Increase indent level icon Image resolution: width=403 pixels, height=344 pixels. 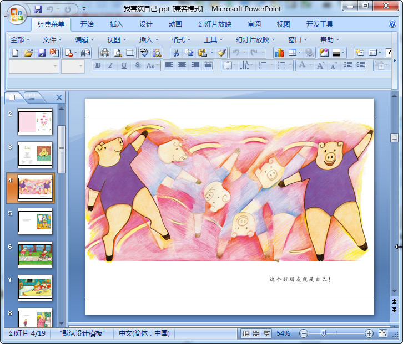361,65
